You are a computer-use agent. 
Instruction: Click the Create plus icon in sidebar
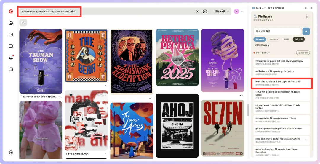pyautogui.click(x=11, y=46)
